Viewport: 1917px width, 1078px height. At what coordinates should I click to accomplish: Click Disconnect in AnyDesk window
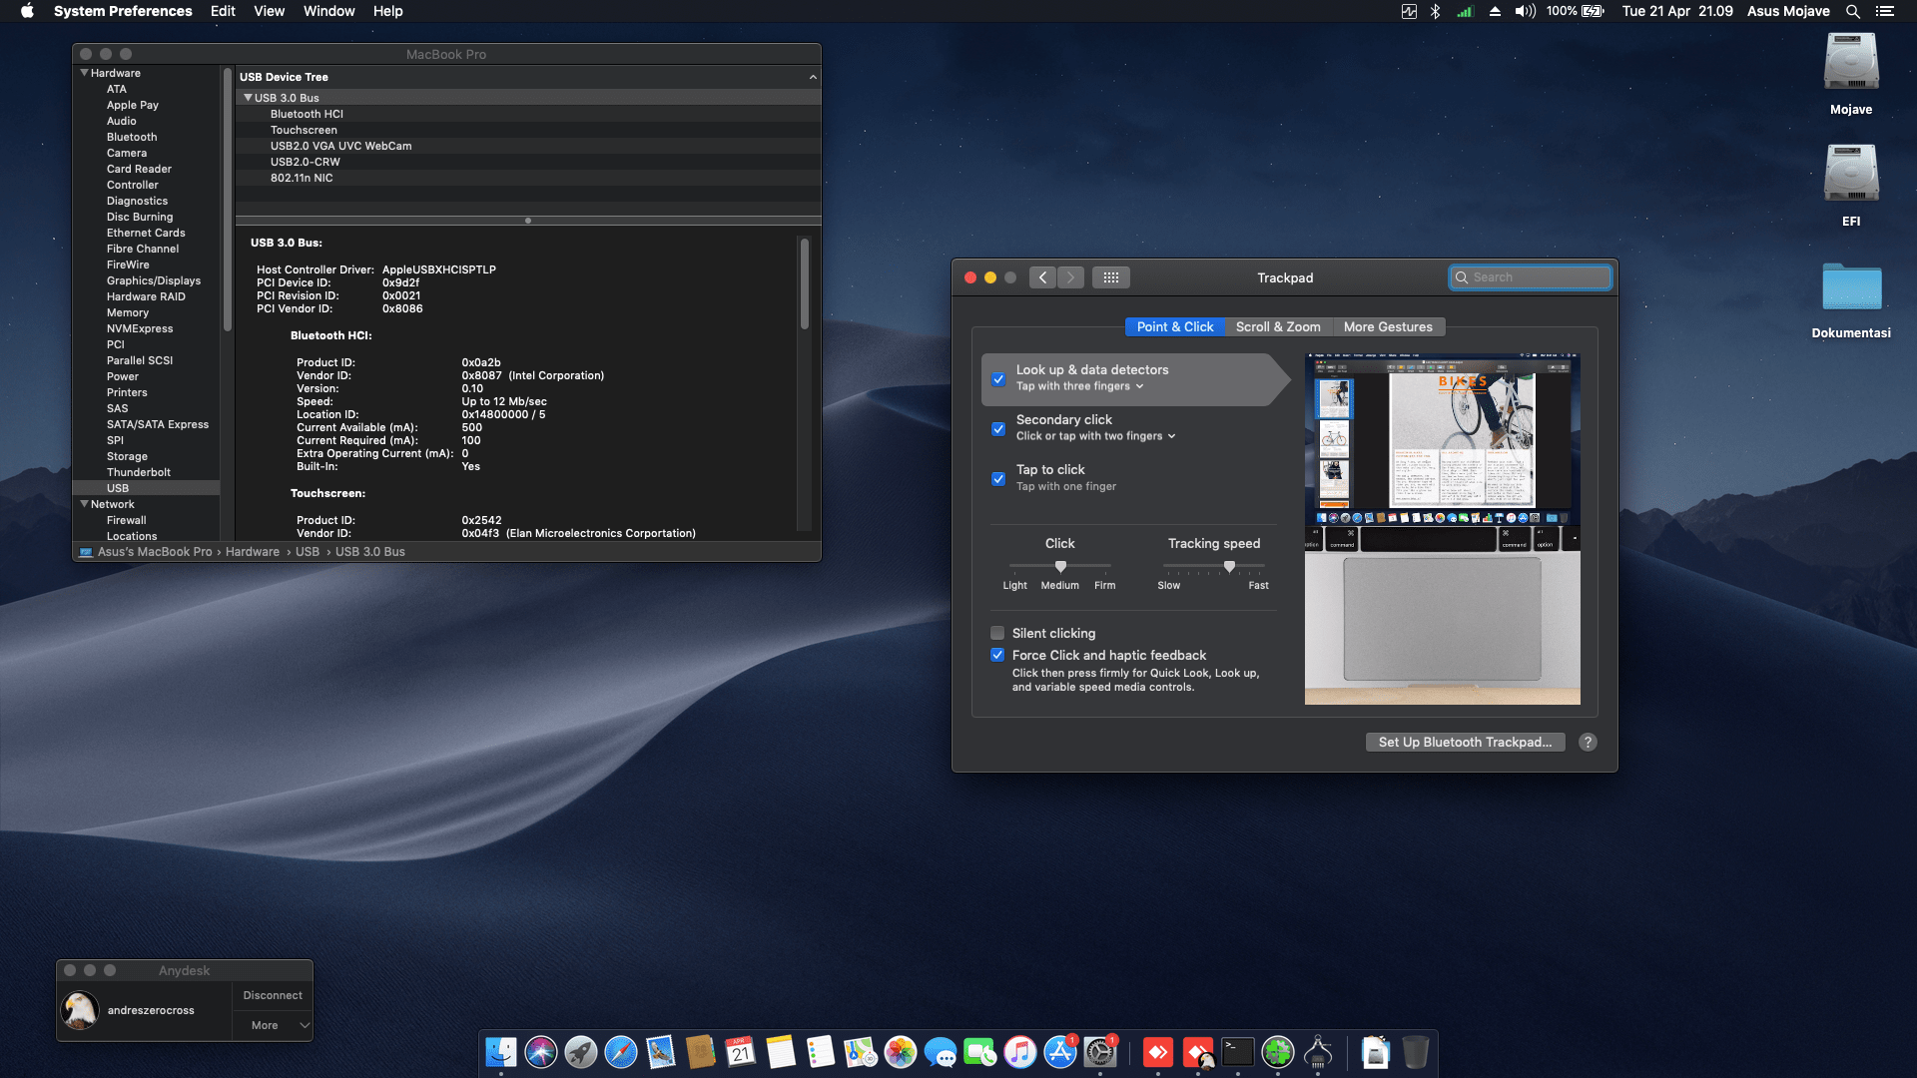[273, 995]
